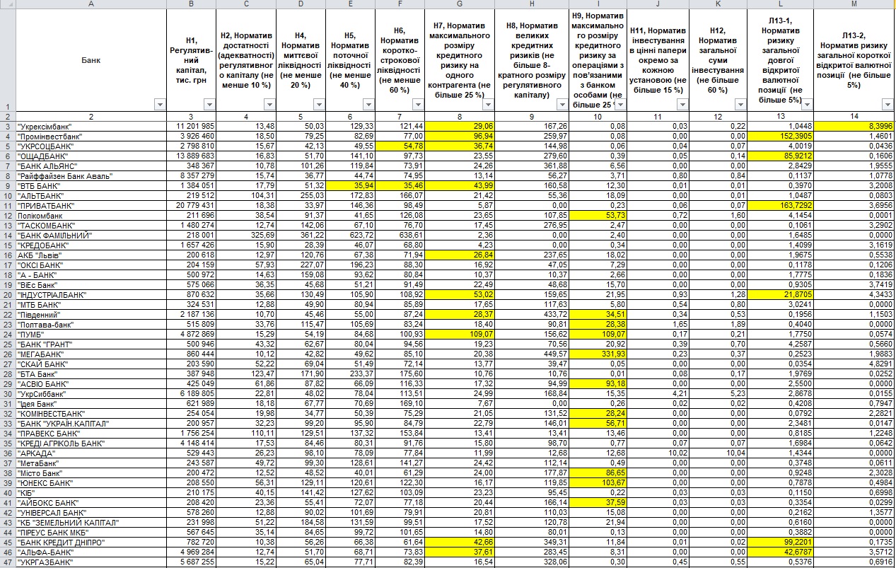The width and height of the screenshot is (896, 568).
Task: Select column I by its header letter
Action: pos(598,4)
